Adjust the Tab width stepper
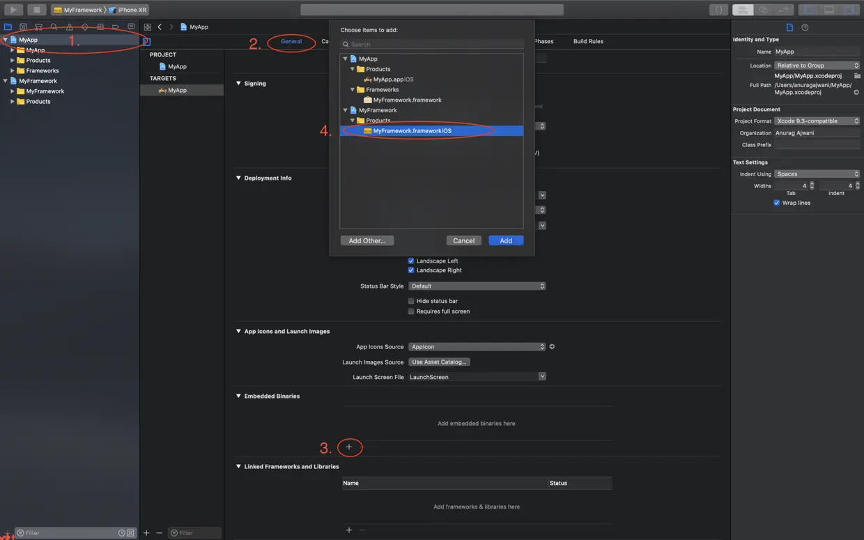This screenshot has width=864, height=540. click(812, 186)
